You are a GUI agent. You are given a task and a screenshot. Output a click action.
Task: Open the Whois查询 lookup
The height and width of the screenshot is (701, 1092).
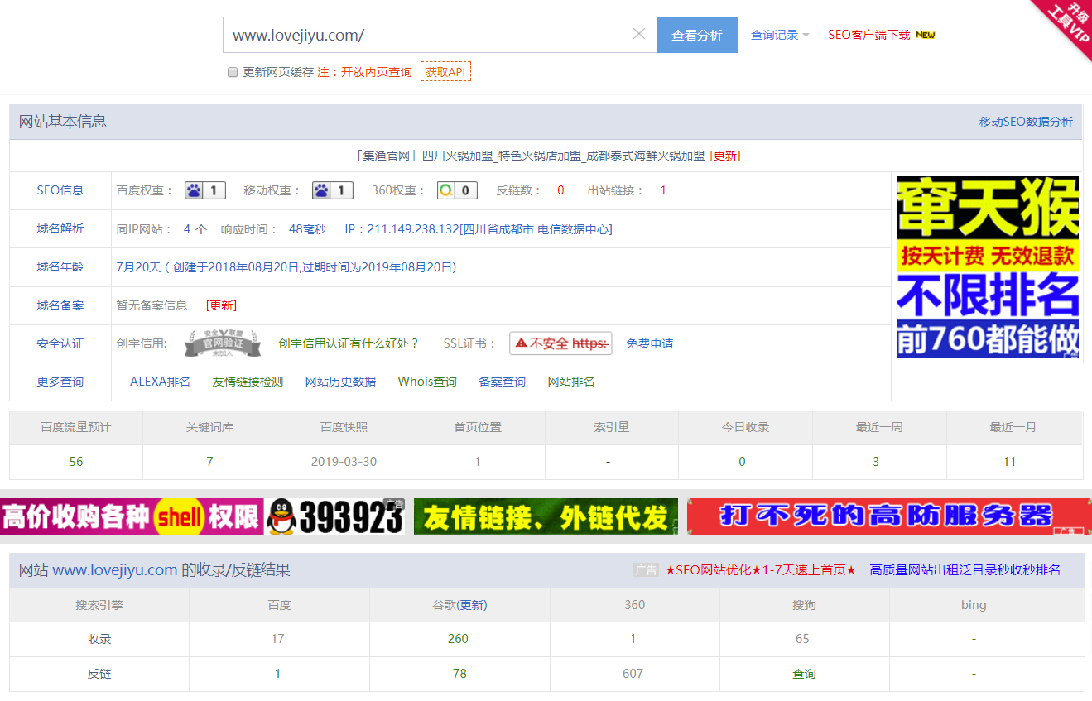click(427, 382)
